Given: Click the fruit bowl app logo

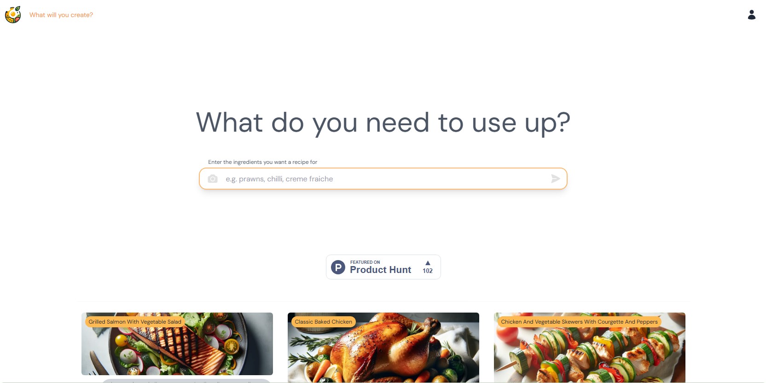Looking at the screenshot, I should coord(13,15).
